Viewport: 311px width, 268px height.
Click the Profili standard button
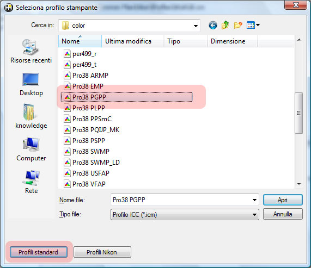point(39,252)
